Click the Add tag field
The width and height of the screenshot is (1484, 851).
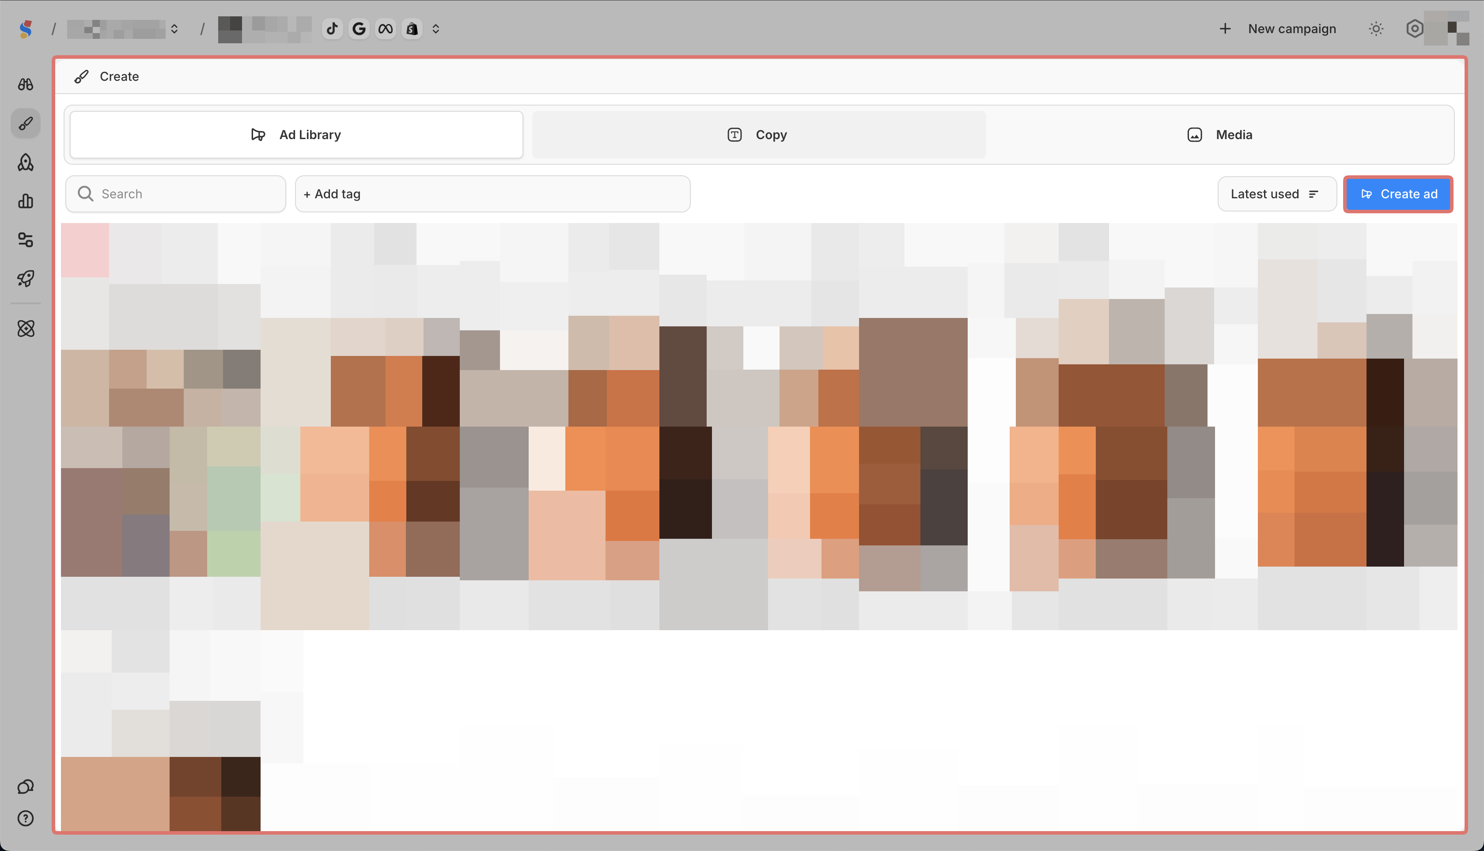[492, 194]
